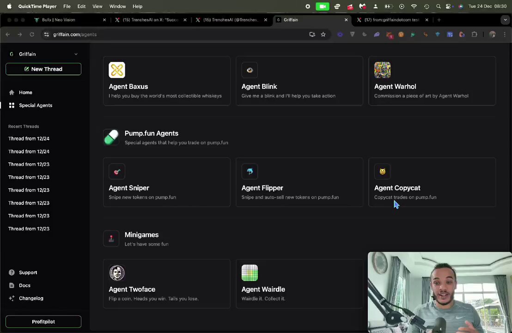Open the first Thread from 12/23
The image size is (512, 333).
point(29,164)
